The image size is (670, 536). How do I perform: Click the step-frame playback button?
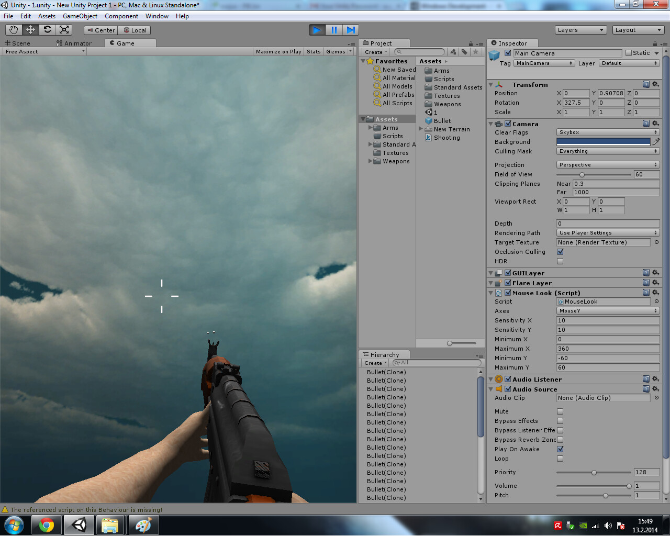(351, 30)
